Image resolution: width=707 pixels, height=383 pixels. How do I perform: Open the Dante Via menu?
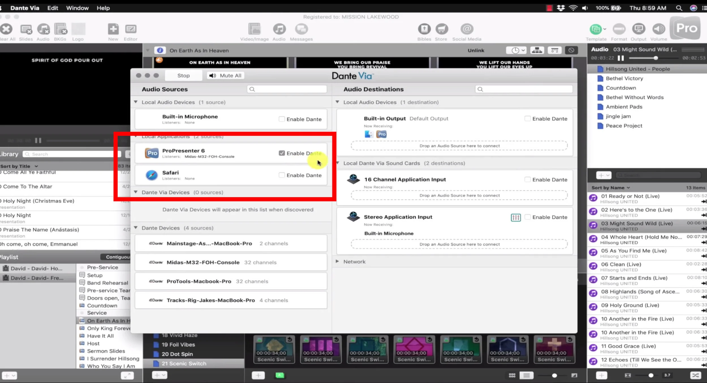25,8
